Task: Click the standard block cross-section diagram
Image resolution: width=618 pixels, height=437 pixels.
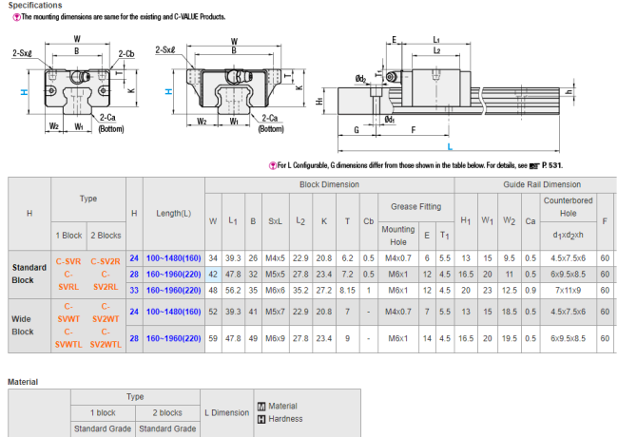Action: (82, 90)
